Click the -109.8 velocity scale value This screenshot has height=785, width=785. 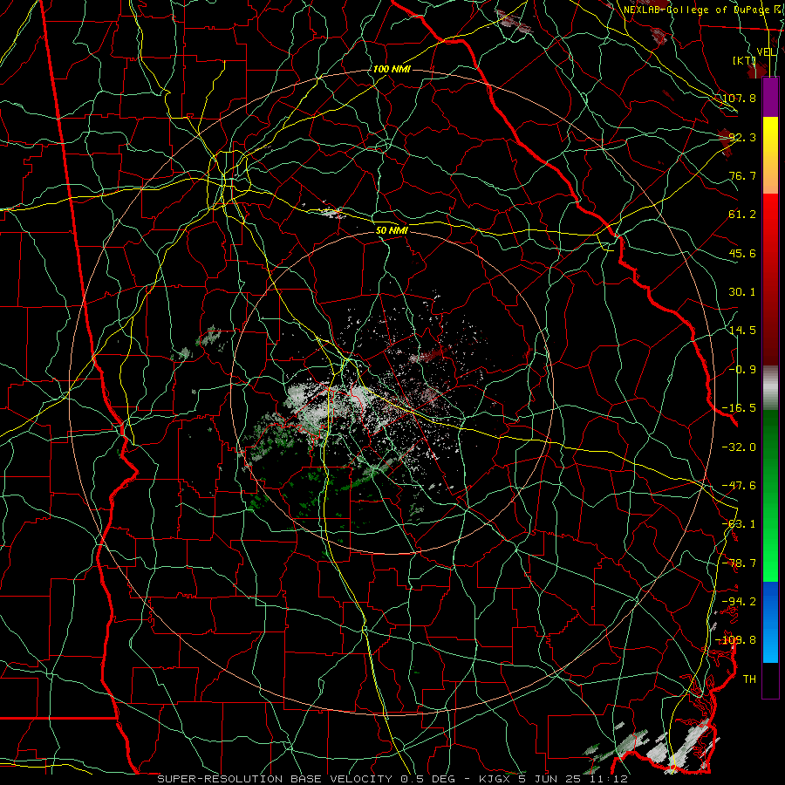(736, 640)
